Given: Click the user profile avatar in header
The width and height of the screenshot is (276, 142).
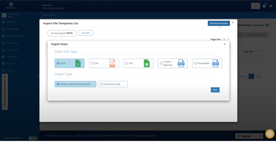Looking at the screenshot, I should (256, 6).
